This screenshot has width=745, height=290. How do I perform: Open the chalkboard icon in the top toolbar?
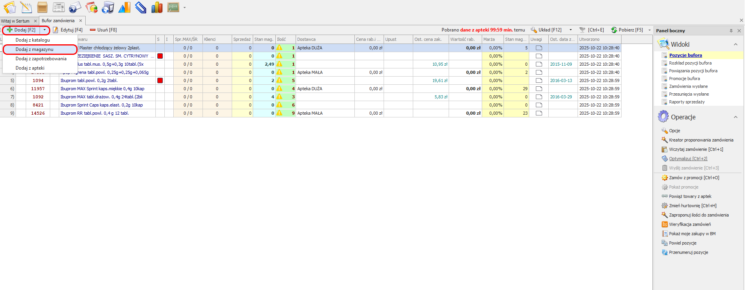[x=173, y=7]
